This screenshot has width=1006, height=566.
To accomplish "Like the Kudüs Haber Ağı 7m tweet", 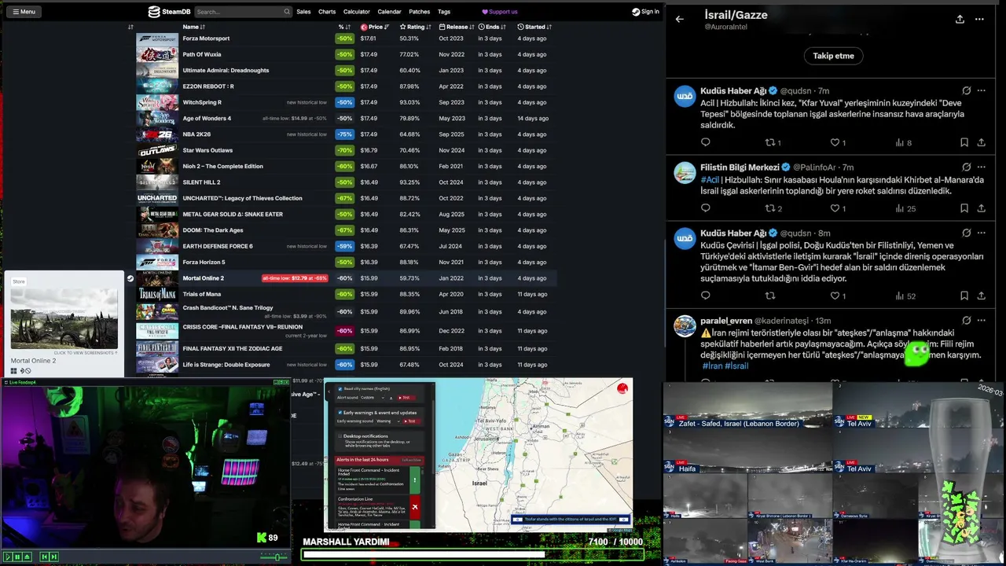I will click(835, 142).
